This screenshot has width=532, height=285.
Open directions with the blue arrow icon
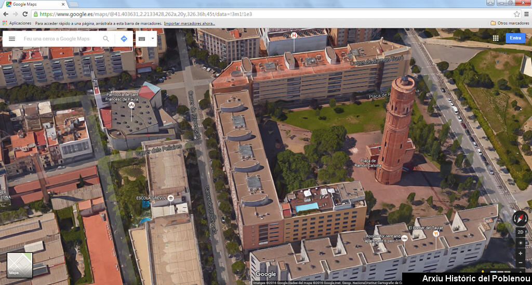(124, 39)
